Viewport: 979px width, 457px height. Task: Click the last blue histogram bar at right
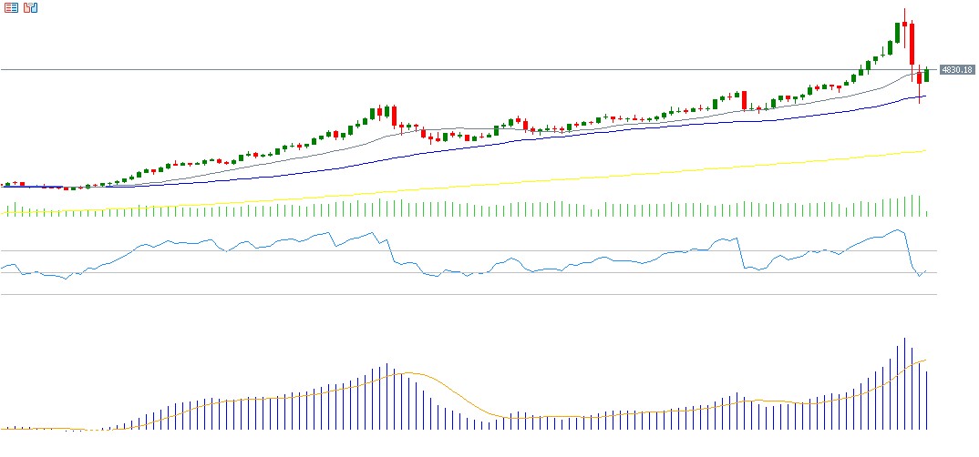(x=926, y=401)
